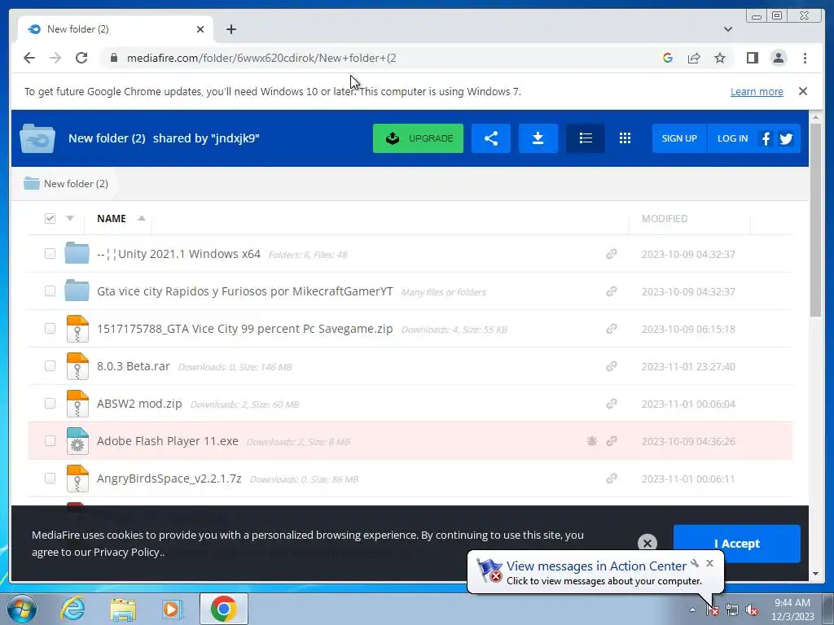Click the muted volume tray icon
Screen dimensions: 834x625
(x=752, y=610)
